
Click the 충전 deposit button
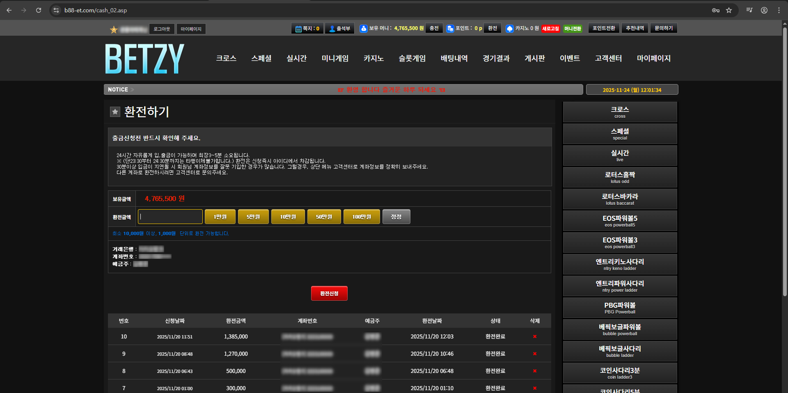434,28
